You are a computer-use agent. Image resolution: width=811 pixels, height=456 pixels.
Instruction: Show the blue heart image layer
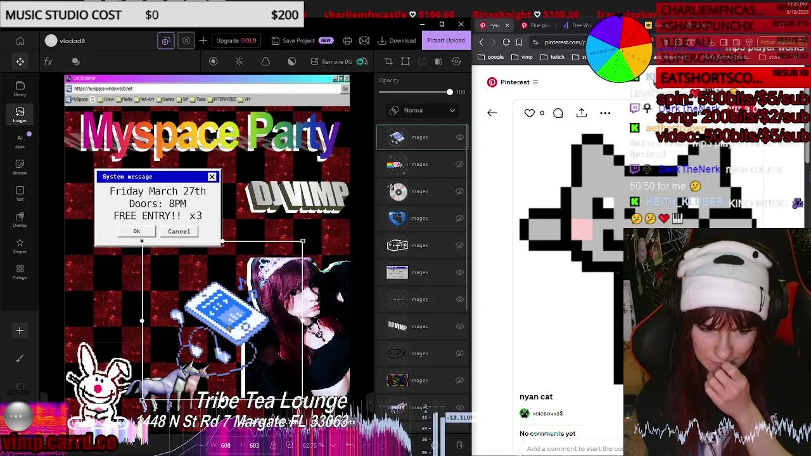pos(460,218)
